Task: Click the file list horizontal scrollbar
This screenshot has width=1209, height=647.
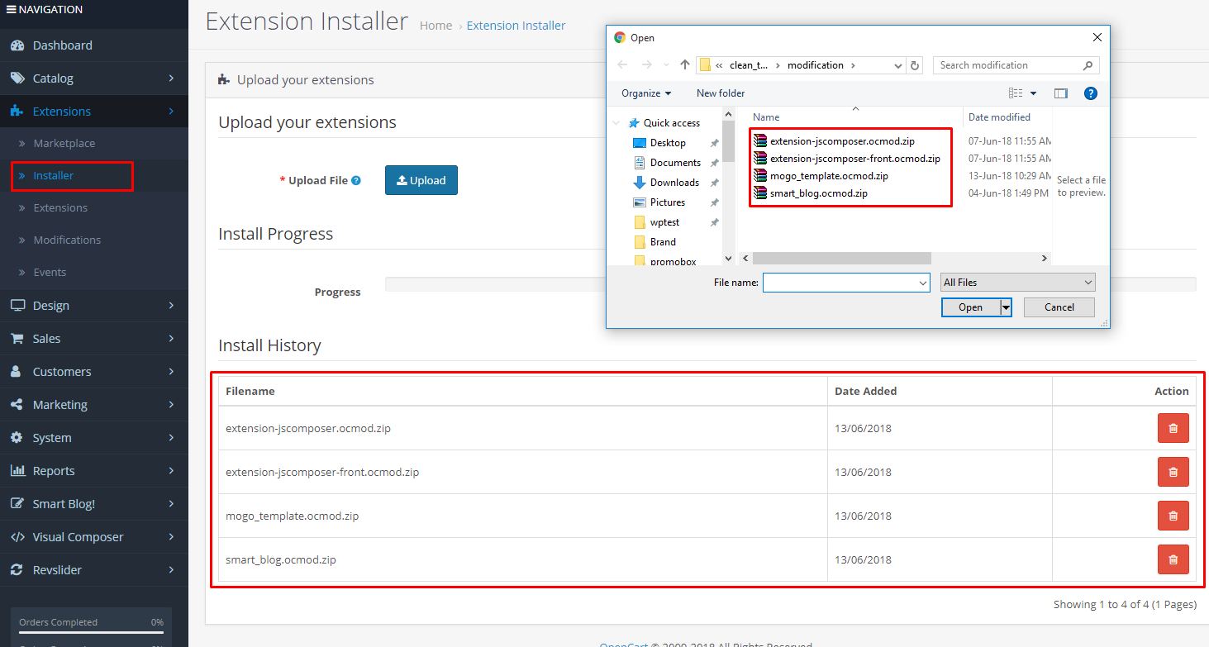Action: (842, 259)
